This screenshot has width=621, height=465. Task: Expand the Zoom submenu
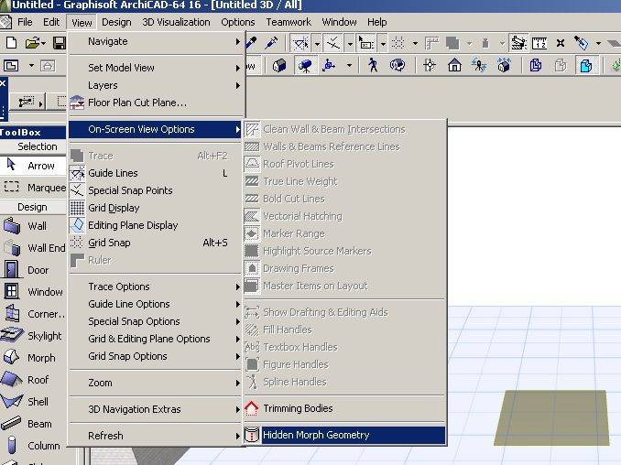pos(156,383)
